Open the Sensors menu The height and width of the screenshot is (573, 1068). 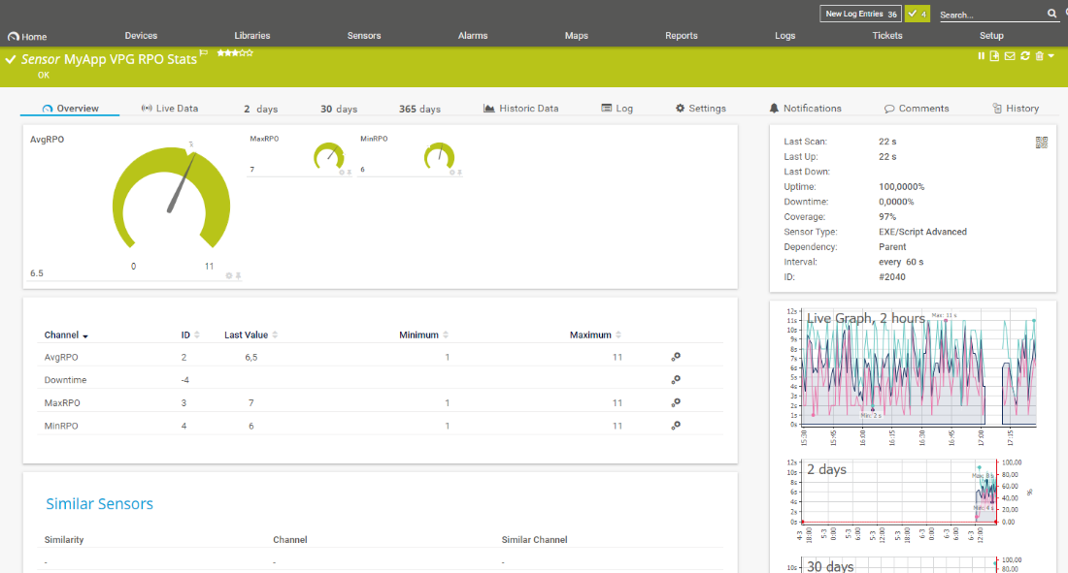coord(364,36)
